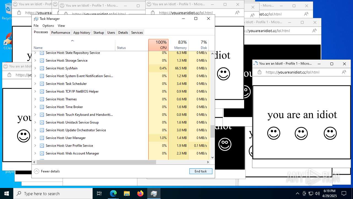The width and height of the screenshot is (353, 199).
Task: Click the scroll up arrow in process list
Action: [x=212, y=53]
